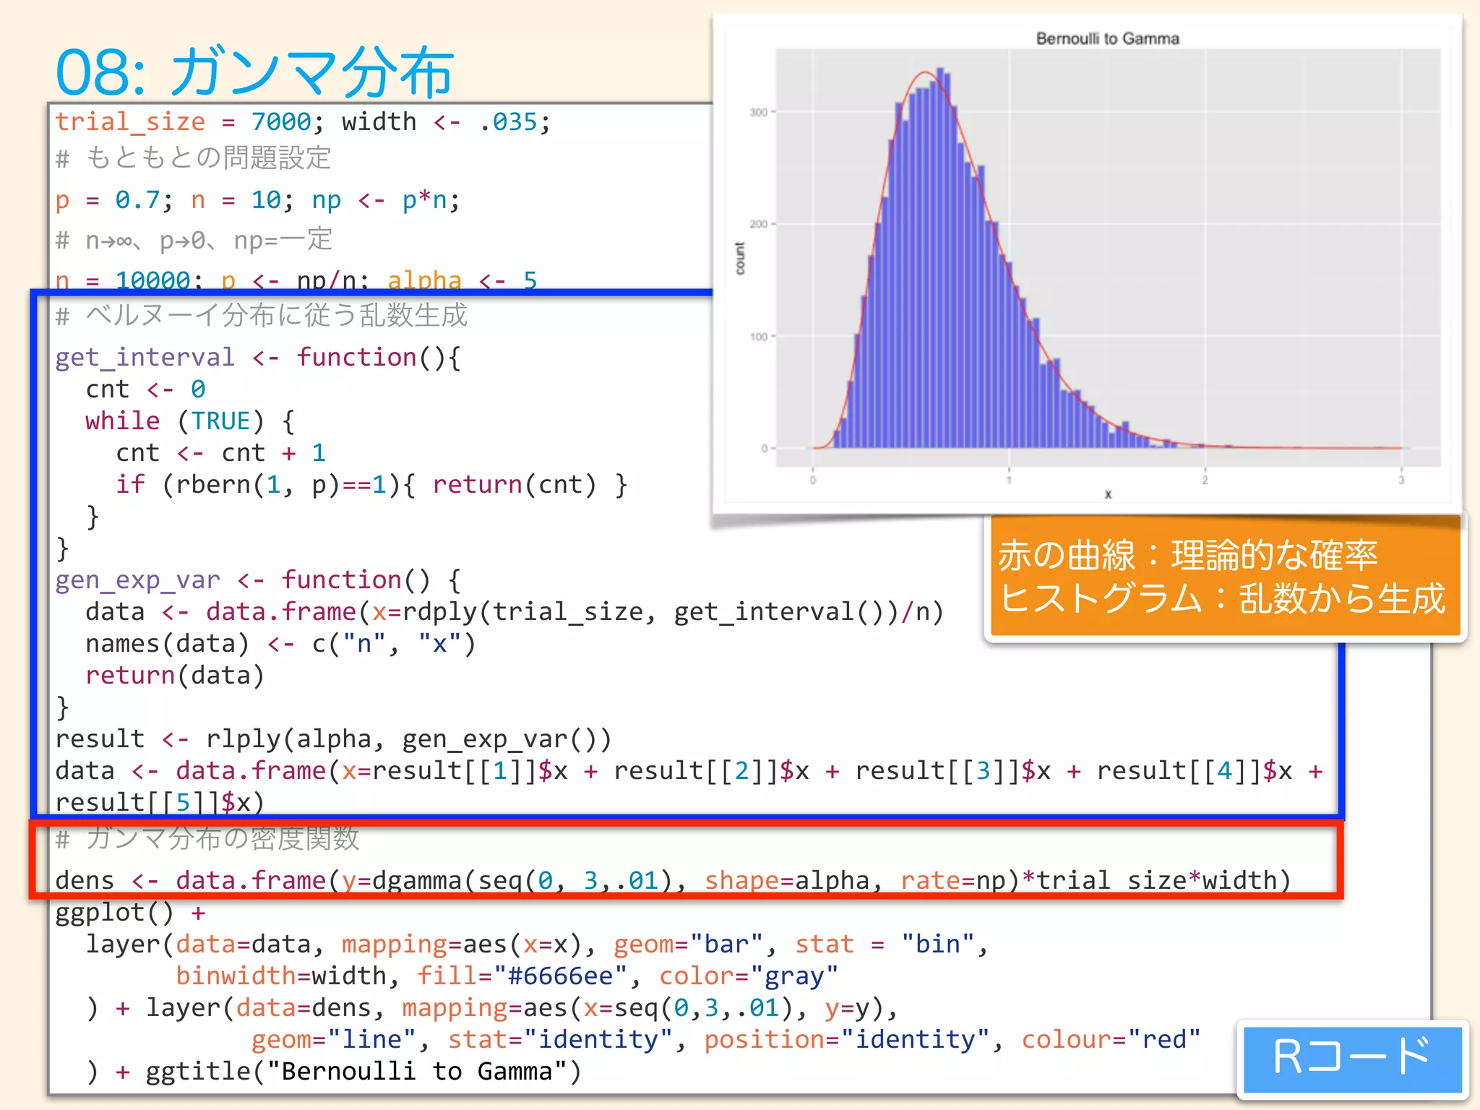Click the line with binwidth=width, fill="#6666ee"

click(507, 976)
